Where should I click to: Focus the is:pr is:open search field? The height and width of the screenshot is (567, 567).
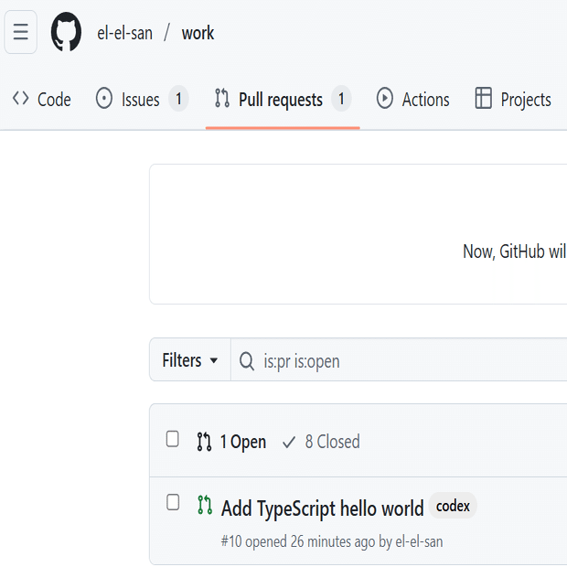(399, 360)
